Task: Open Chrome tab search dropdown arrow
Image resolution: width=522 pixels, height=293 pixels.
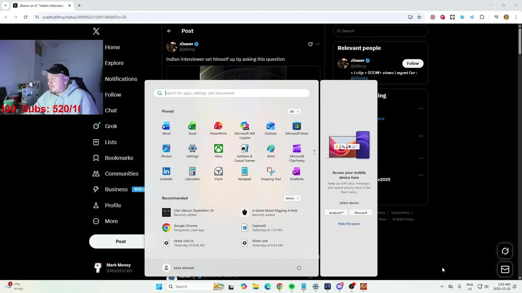Action: 5,6
